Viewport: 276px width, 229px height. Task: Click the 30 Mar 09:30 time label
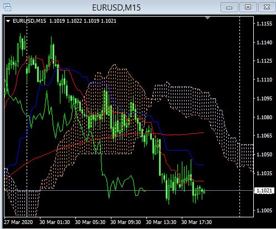click(126, 222)
